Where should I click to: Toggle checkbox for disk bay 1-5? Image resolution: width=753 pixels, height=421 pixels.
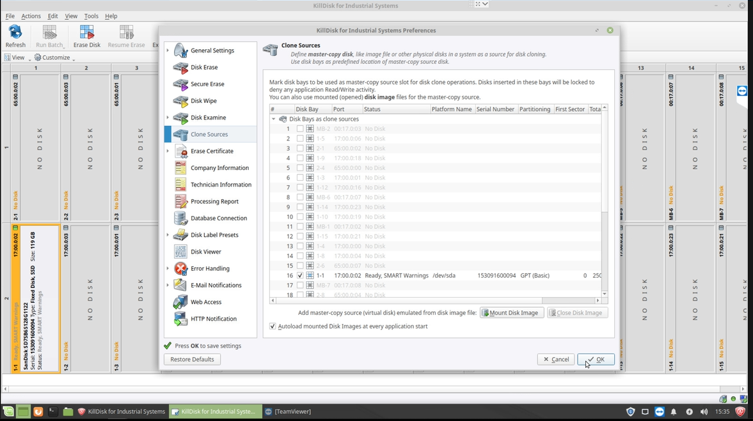click(300, 139)
